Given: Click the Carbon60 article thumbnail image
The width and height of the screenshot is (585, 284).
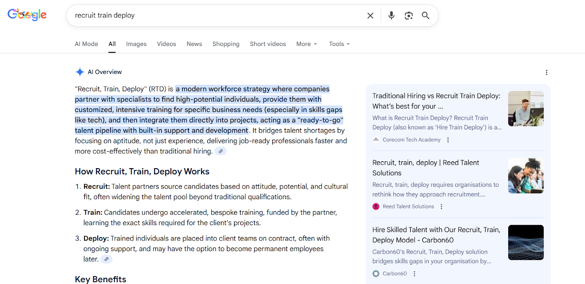Looking at the screenshot, I should point(525,242).
